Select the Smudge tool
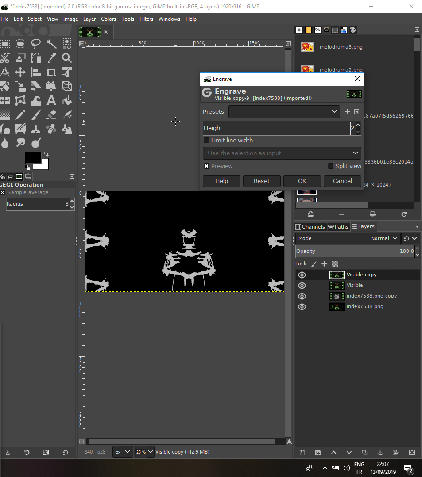 click(20, 143)
